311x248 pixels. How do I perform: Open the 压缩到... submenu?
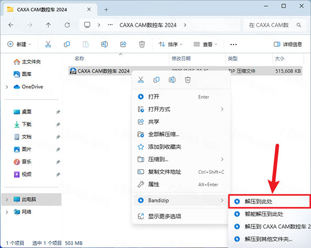tap(181, 159)
